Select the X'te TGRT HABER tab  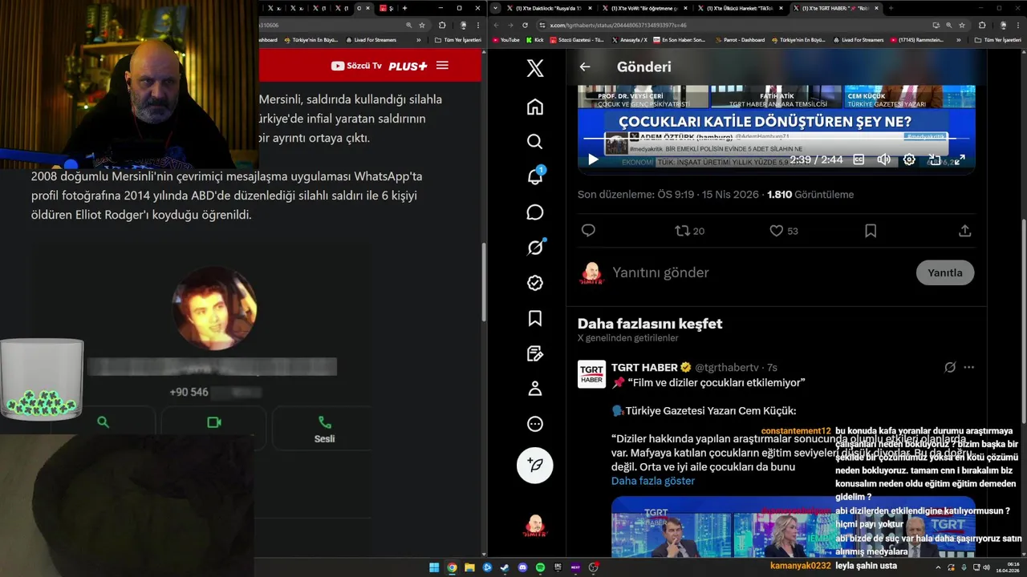pos(836,8)
